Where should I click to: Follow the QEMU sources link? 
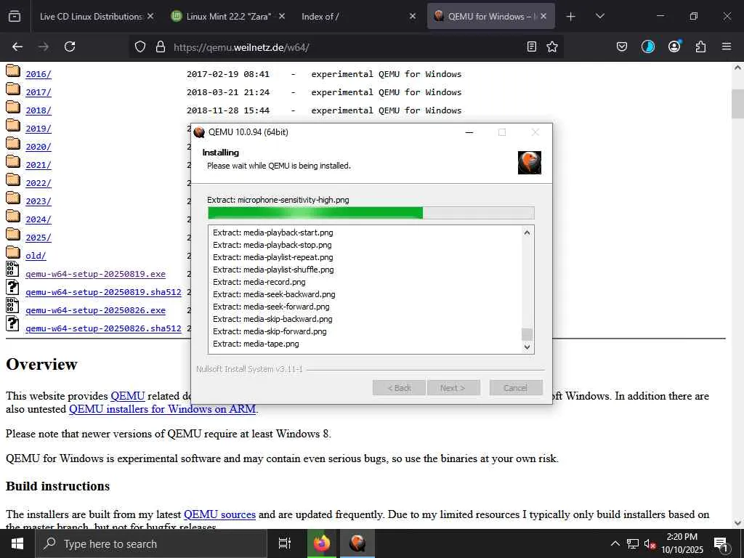tap(219, 514)
